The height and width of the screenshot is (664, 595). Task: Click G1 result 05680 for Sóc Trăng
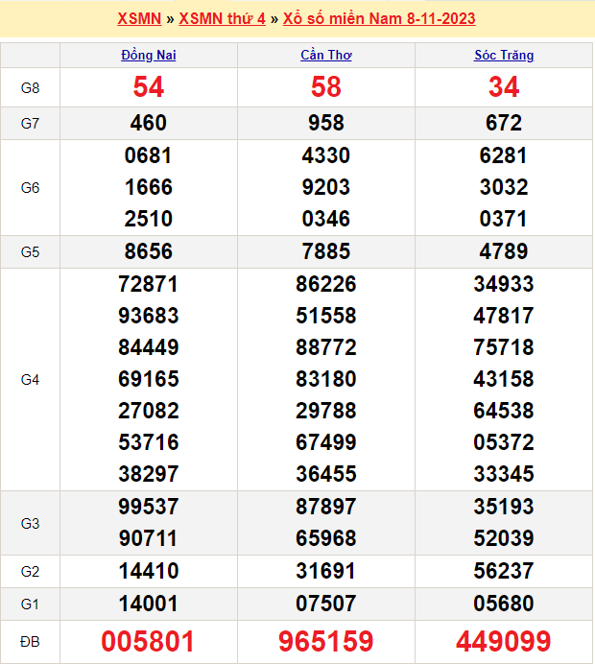click(504, 604)
